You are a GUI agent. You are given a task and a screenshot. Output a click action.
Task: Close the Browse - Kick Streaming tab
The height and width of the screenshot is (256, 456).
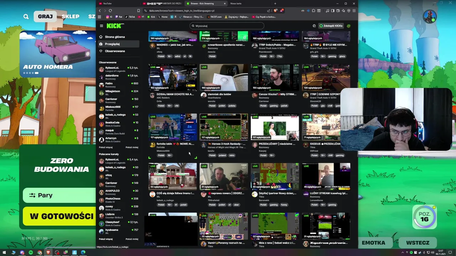click(224, 4)
